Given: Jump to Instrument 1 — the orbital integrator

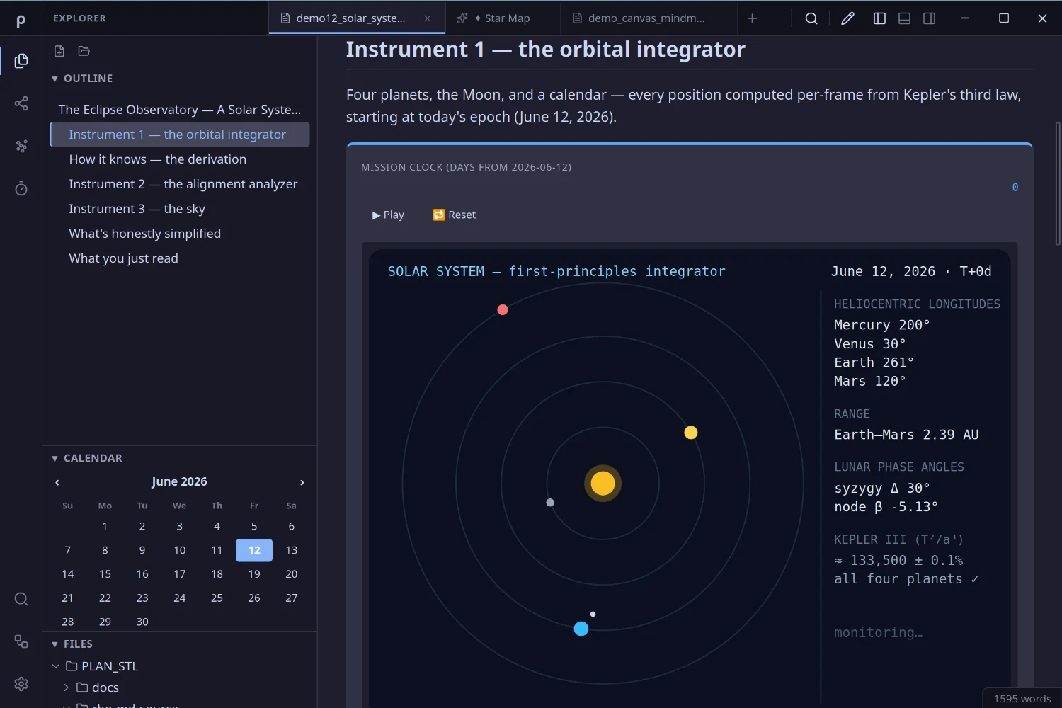Looking at the screenshot, I should [x=180, y=135].
